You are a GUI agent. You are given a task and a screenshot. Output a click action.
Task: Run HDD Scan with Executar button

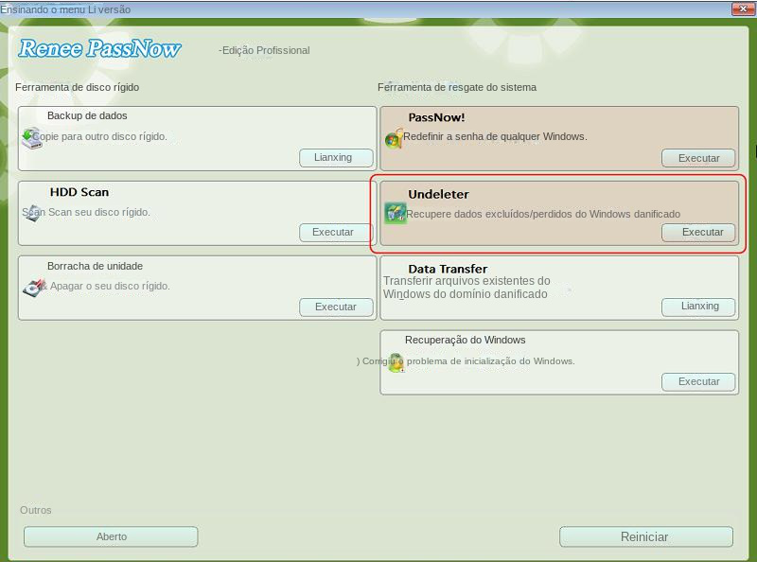(x=336, y=232)
